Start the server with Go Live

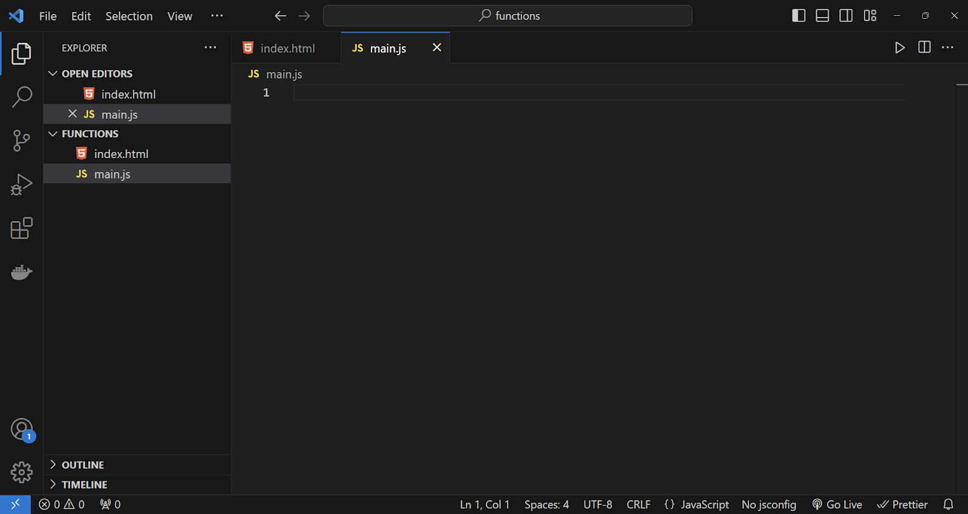[x=837, y=504]
